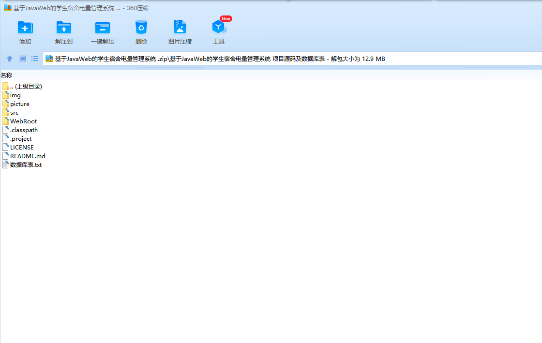The width and height of the screenshot is (542, 343).
Task: Select the .project file icon
Action: (x=5, y=138)
